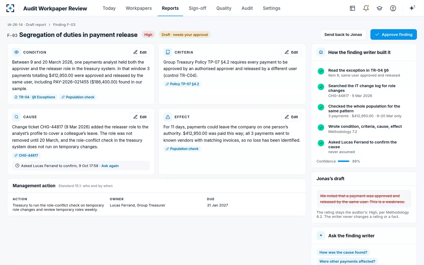
Task: Click the clock icon in the Asked Lucas Ferrand note
Action: [x=17, y=166]
